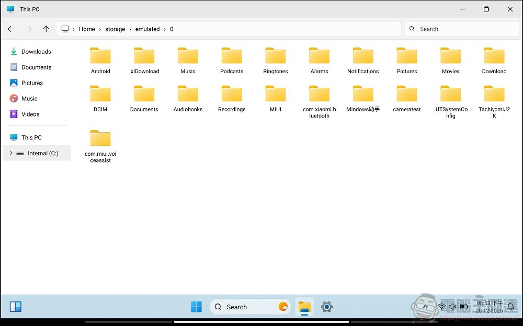Navigate to 'Home' in the breadcrumb bar
This screenshot has height=326, width=523.
point(87,29)
